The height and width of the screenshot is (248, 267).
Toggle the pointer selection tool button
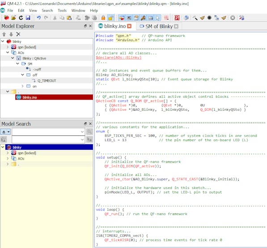point(158,18)
